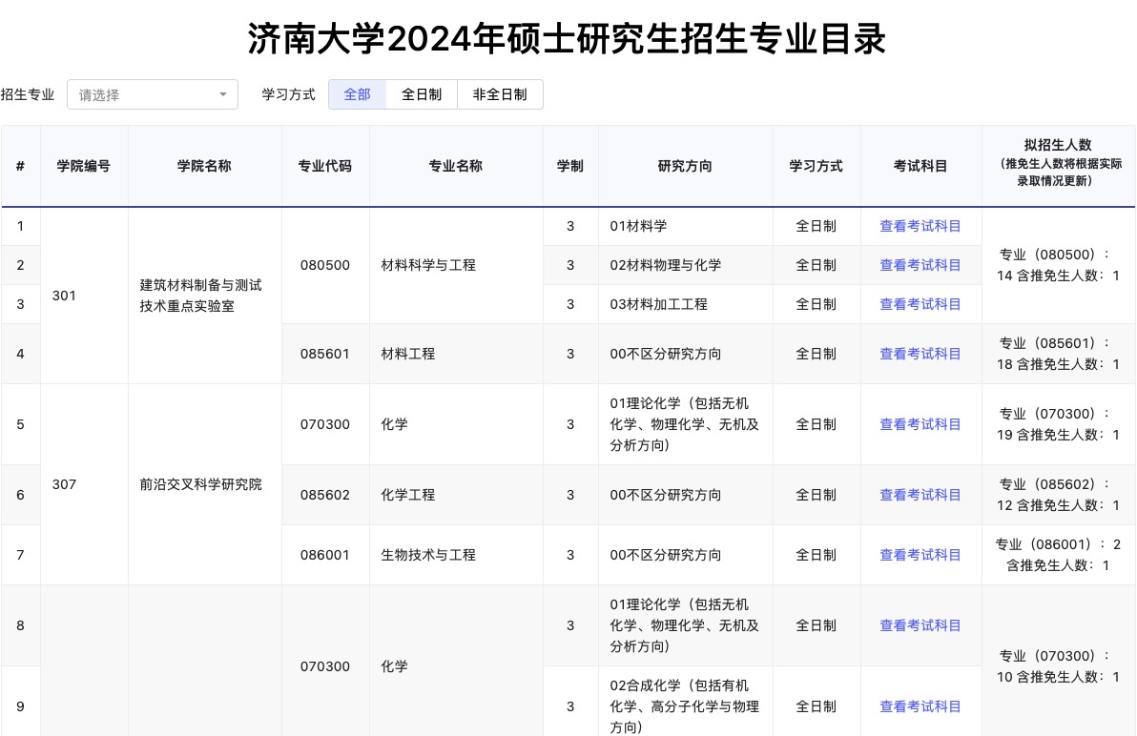1137x736 pixels.
Task: View exam subjects for 生物技术与工程 086001
Action: [920, 555]
